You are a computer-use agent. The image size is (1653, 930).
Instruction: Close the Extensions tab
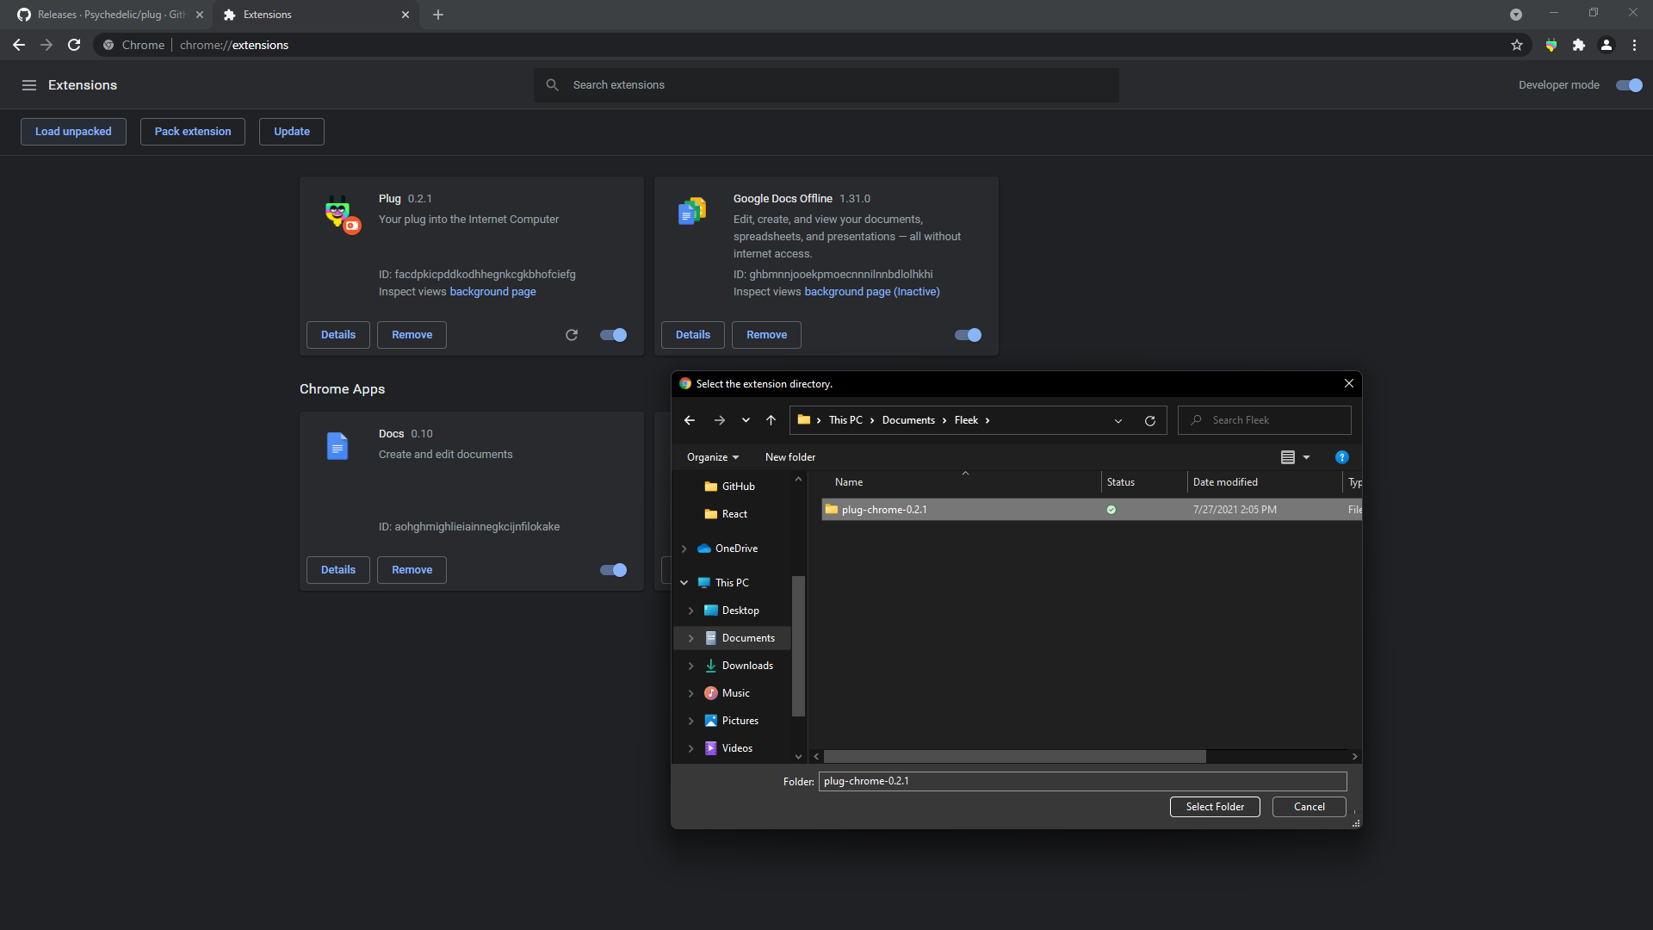pos(406,15)
